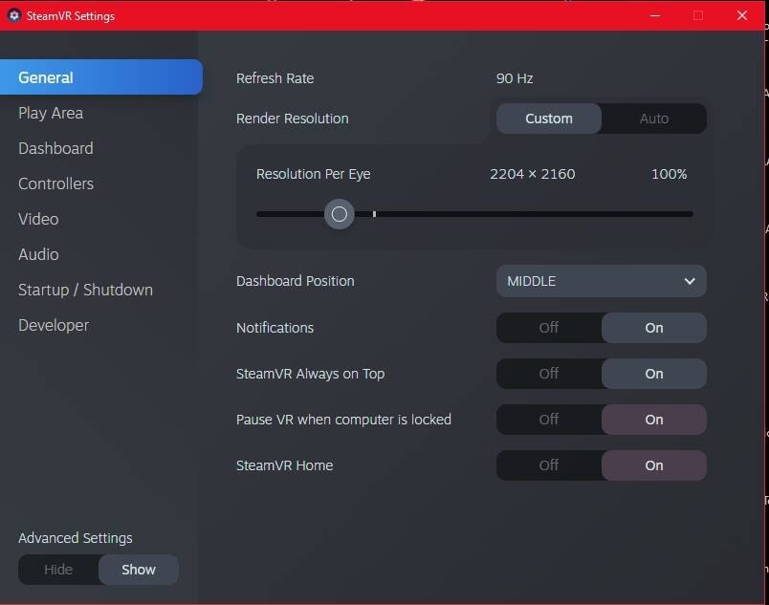Go to the Video settings tab
This screenshot has width=769, height=605.
coord(38,219)
